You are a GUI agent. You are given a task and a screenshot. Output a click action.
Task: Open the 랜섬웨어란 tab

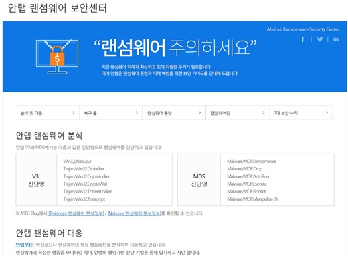click(x=238, y=113)
